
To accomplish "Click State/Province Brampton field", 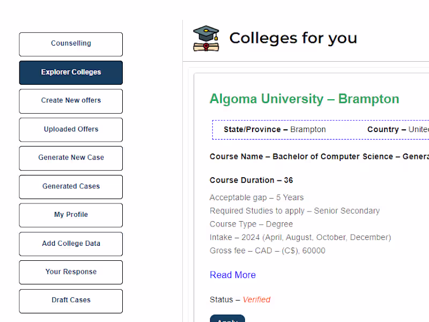I will click(x=275, y=129).
